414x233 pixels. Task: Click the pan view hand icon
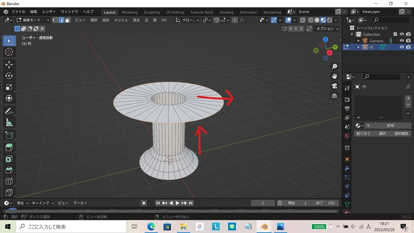[334, 76]
